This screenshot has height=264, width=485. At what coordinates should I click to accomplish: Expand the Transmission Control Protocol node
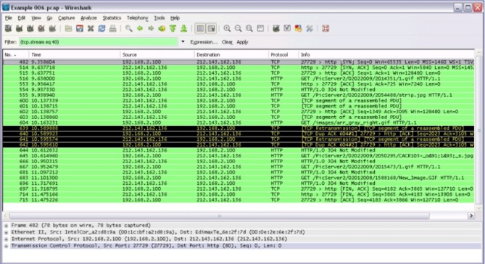7,246
